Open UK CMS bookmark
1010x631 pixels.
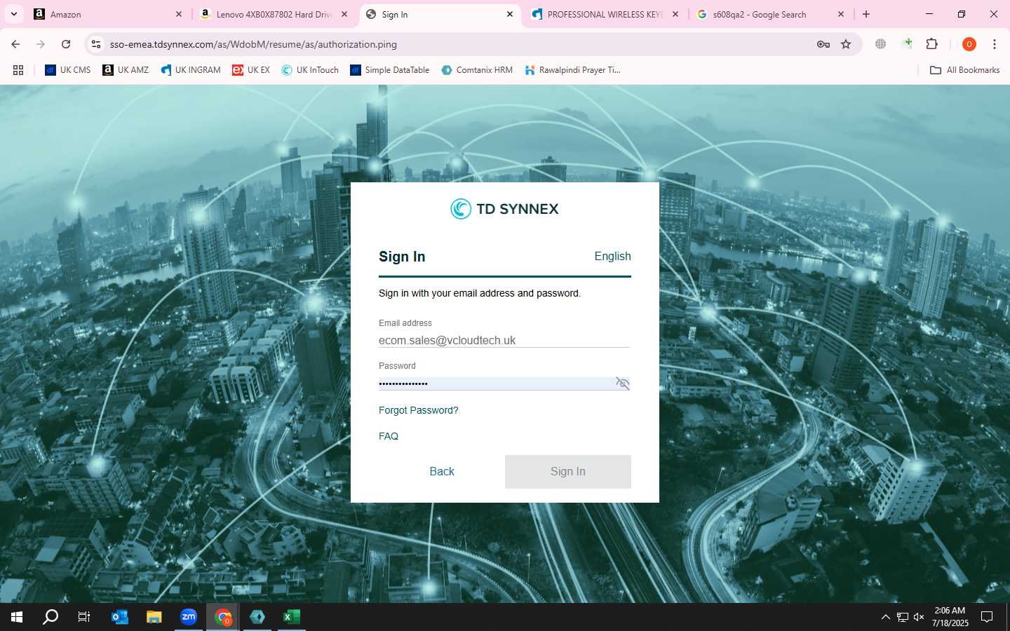point(68,70)
